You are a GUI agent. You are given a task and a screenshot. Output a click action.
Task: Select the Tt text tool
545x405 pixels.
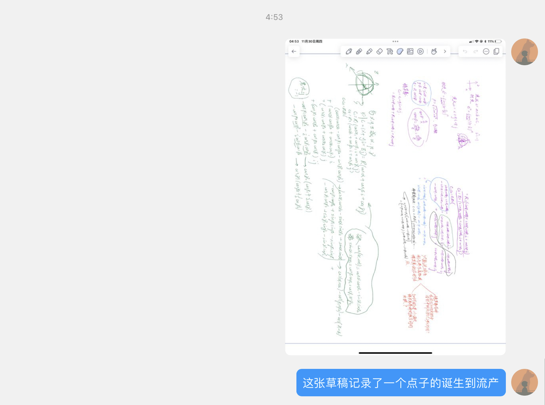(x=390, y=52)
